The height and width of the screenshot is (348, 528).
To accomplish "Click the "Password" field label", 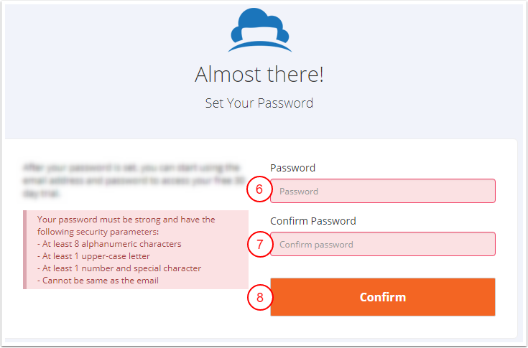I will pos(293,168).
